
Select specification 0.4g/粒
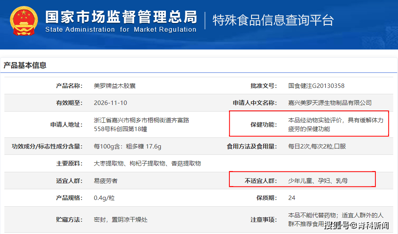104,198
